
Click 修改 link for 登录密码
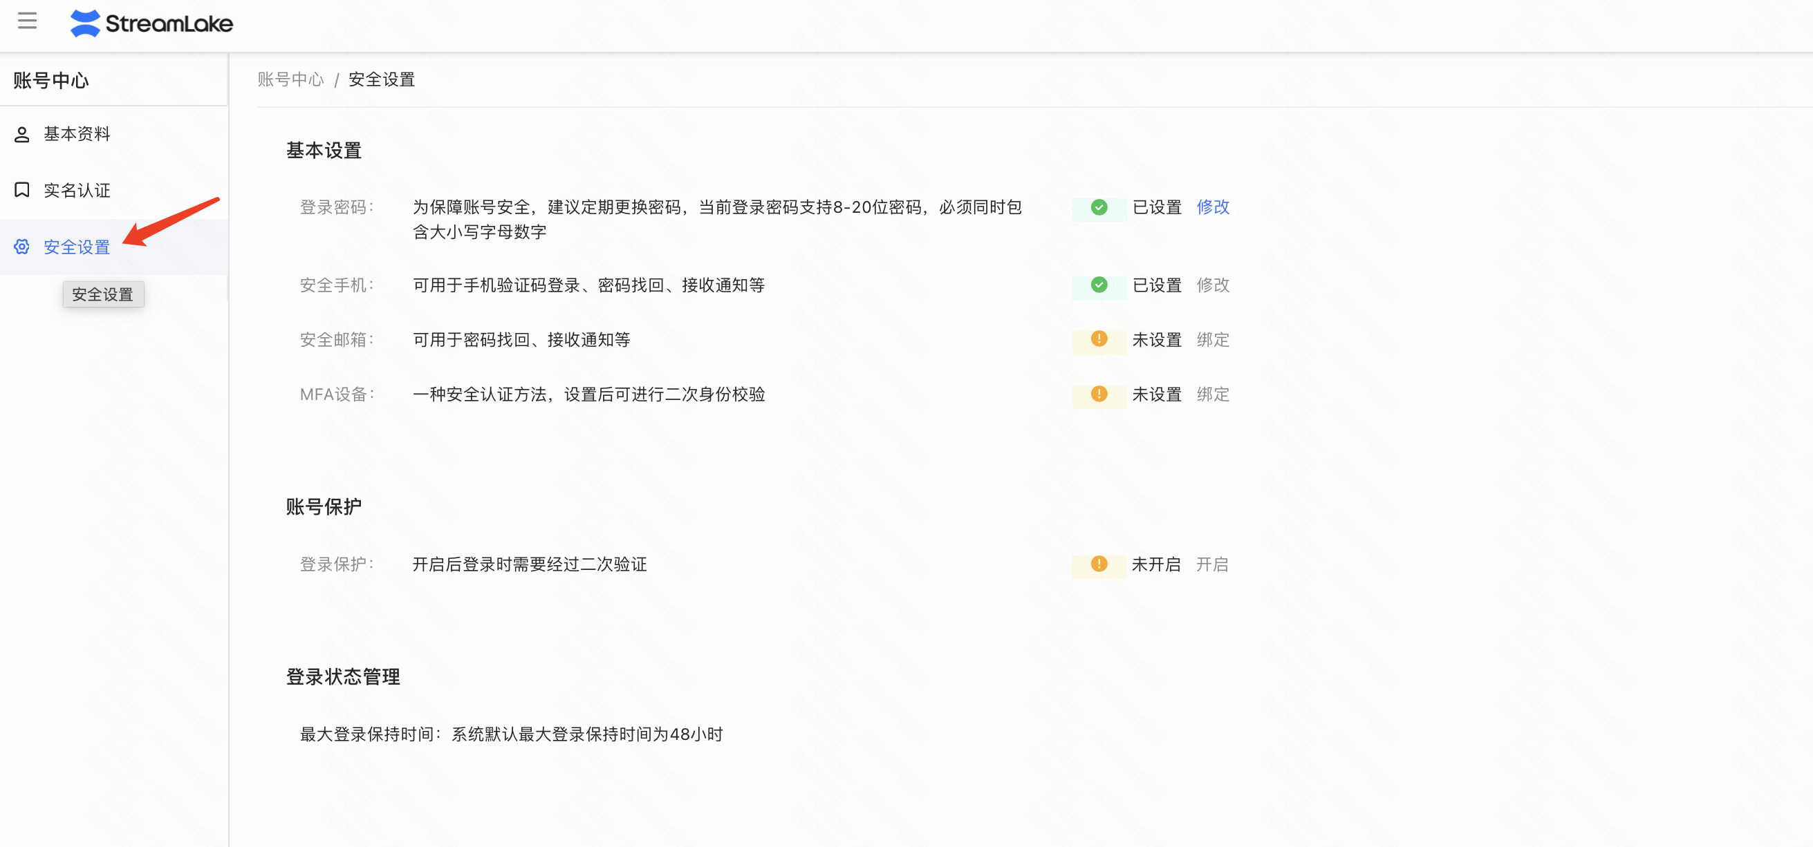pyautogui.click(x=1213, y=207)
